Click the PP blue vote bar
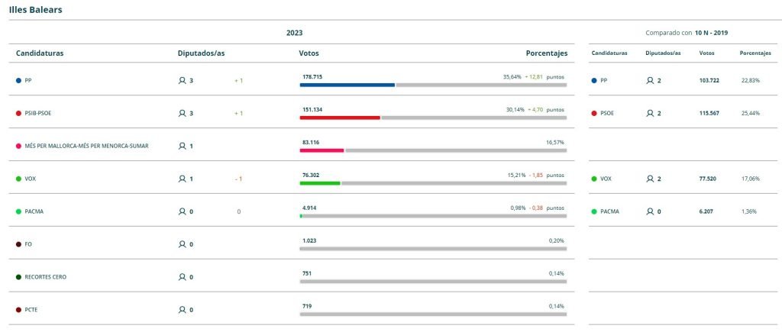Screen dimensions: 782x332 pyautogui.click(x=347, y=85)
